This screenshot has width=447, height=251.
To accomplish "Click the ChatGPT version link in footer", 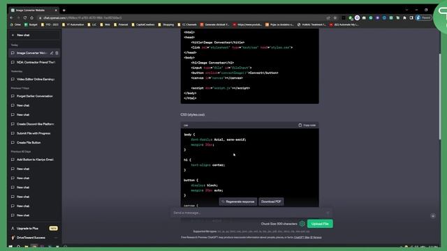I will coord(307,237).
